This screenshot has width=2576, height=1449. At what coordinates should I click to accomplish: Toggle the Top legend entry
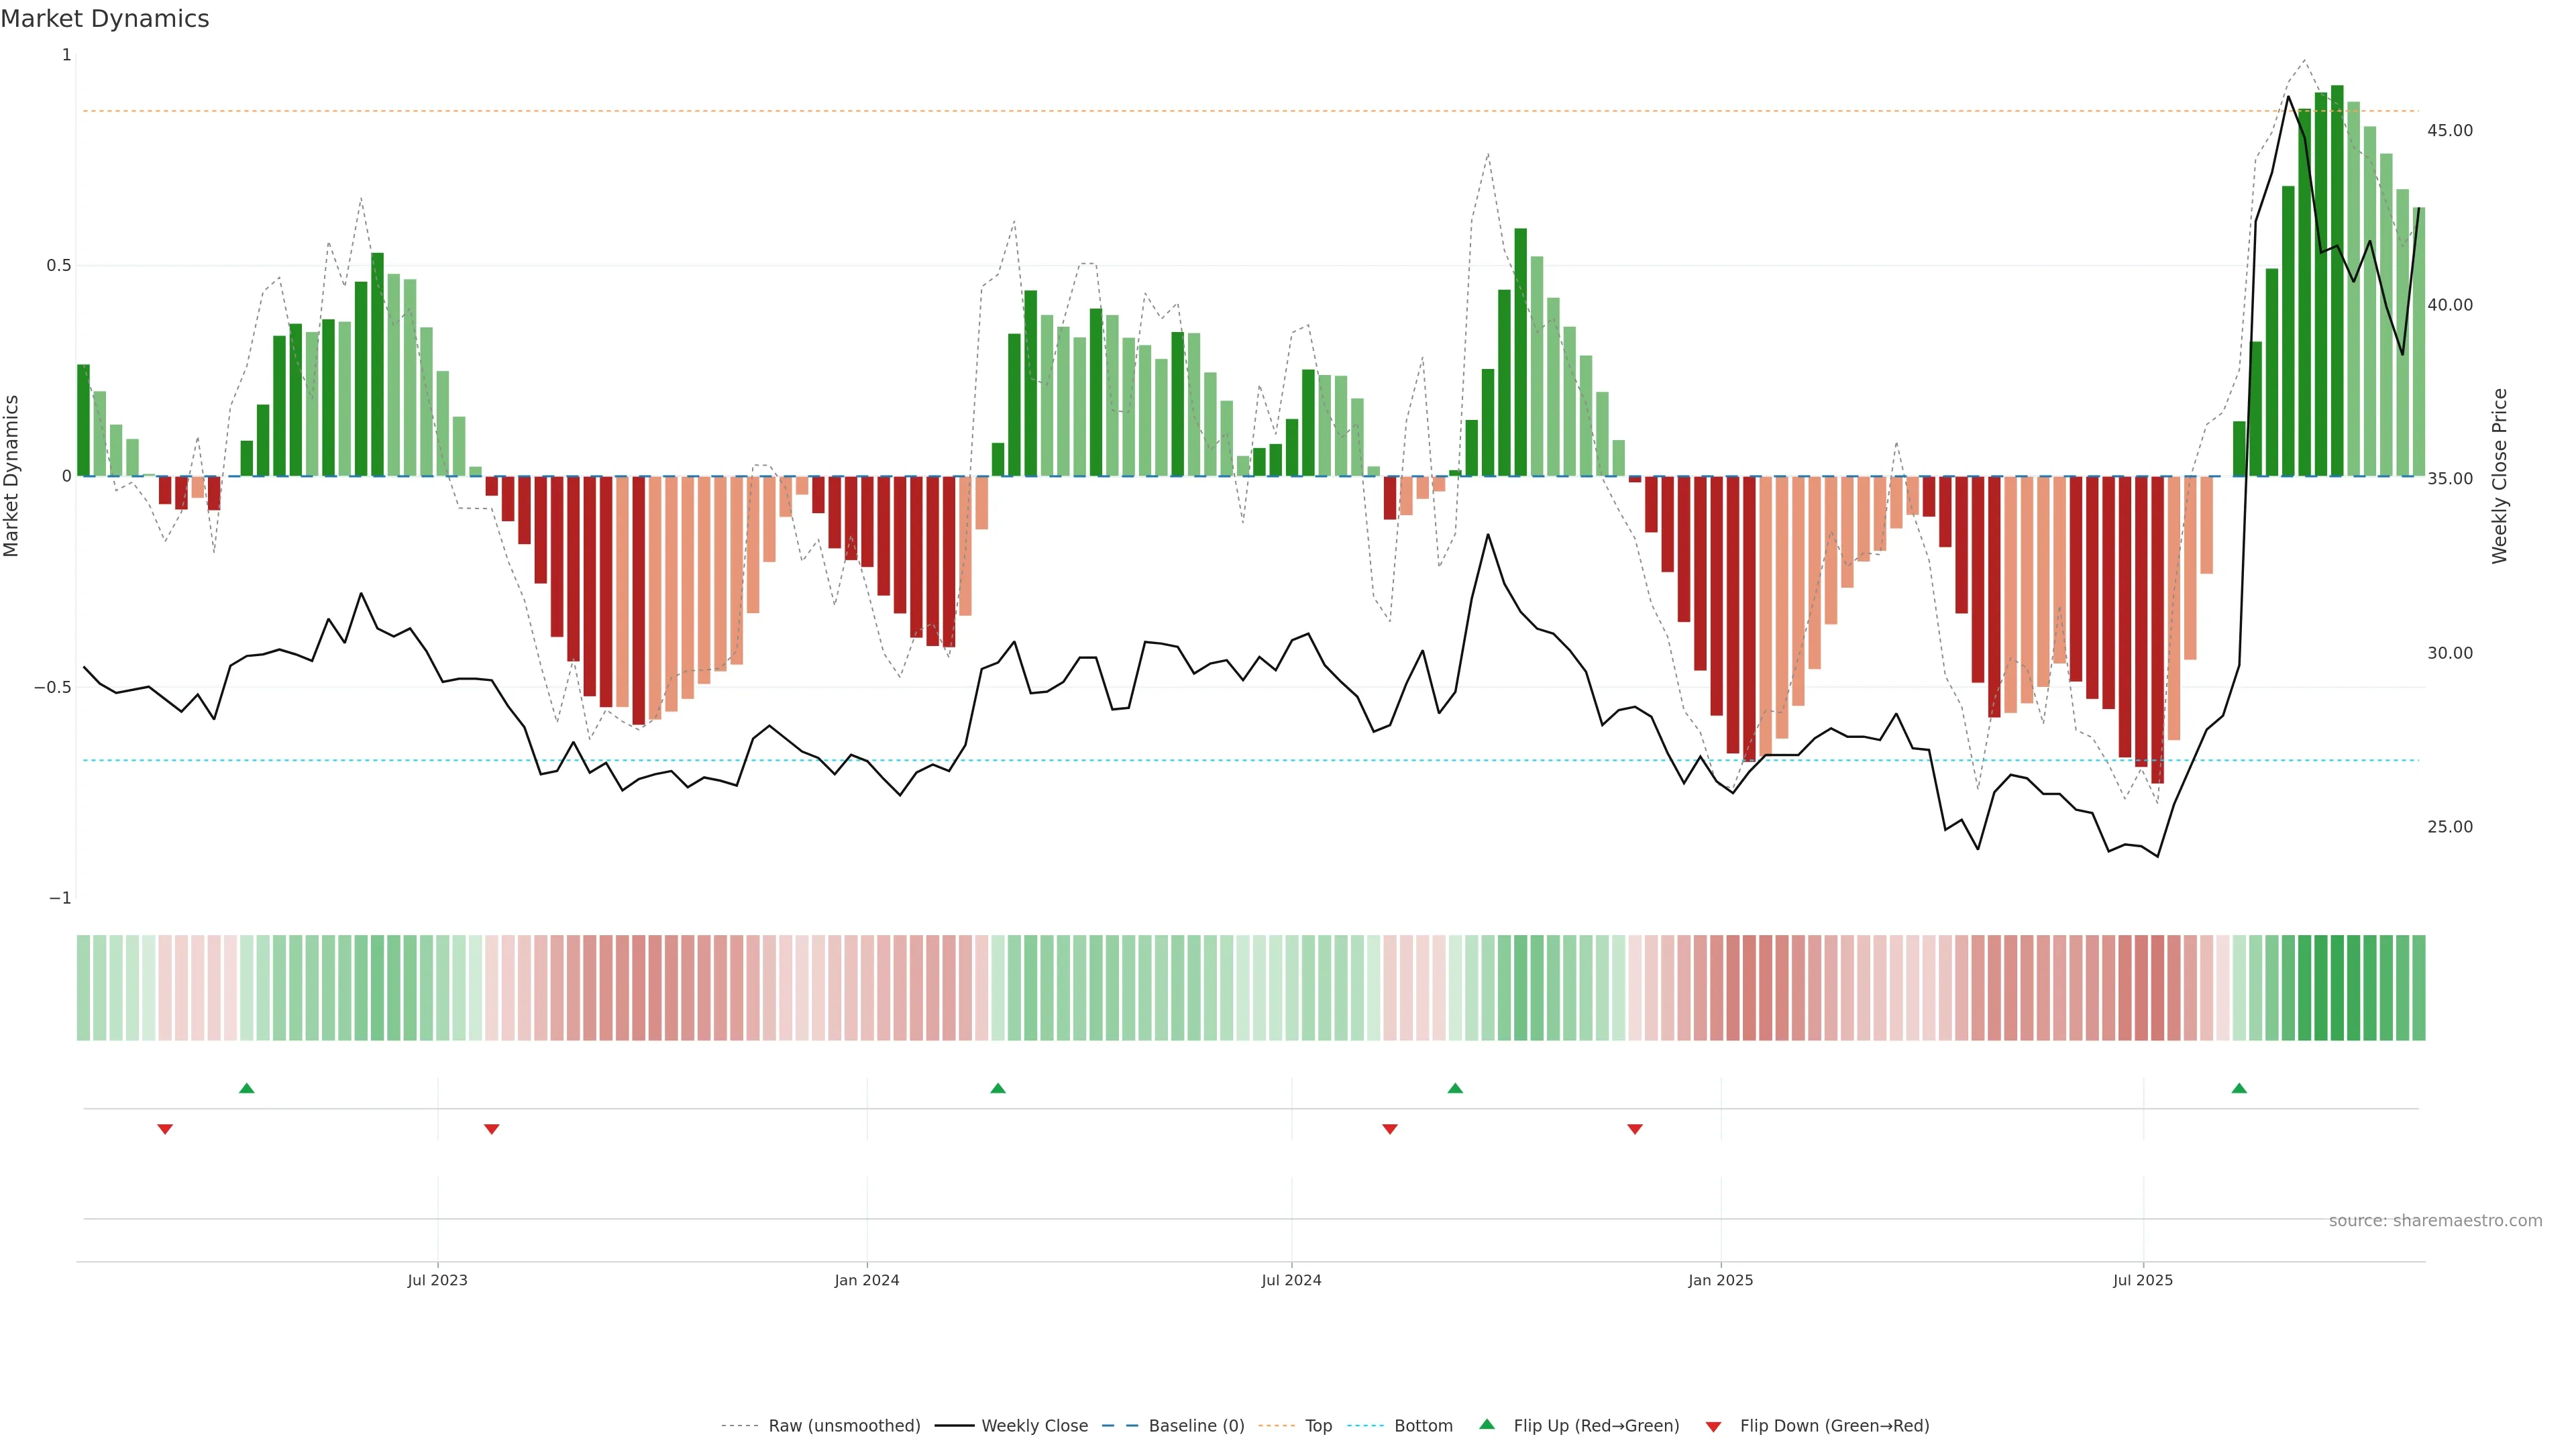click(x=1318, y=1426)
